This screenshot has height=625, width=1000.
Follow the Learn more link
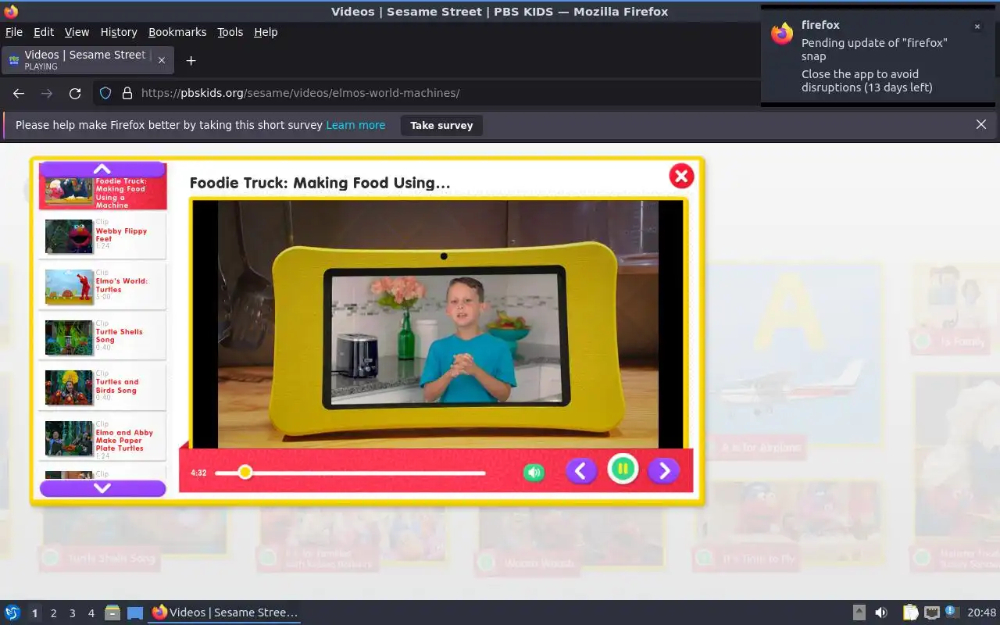(x=355, y=125)
